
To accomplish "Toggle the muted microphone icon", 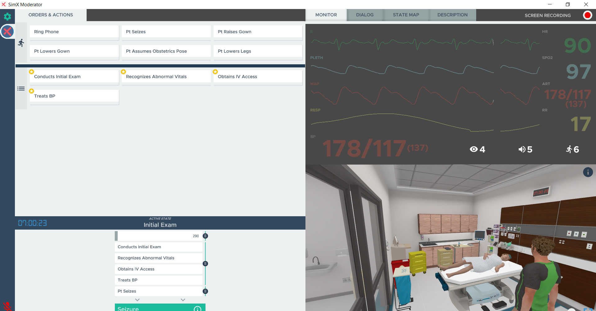I will point(7,306).
